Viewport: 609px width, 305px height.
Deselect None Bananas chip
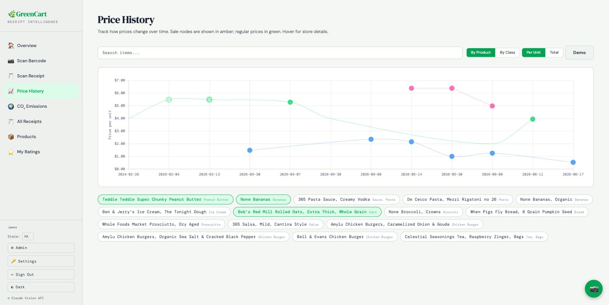click(x=263, y=200)
